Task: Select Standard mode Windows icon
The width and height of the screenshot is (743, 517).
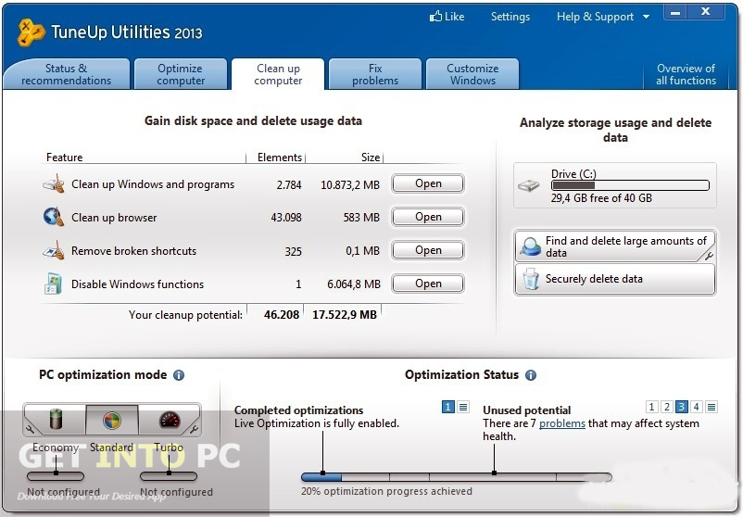Action: [x=112, y=420]
